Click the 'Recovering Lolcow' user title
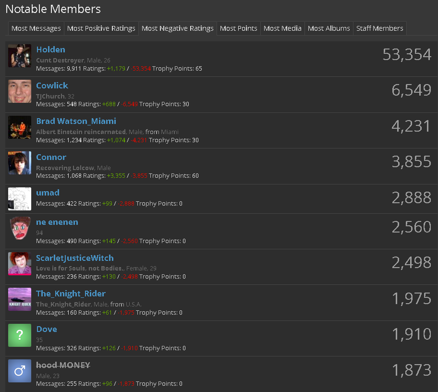Screen dimensions: 438x392 click(x=65, y=168)
